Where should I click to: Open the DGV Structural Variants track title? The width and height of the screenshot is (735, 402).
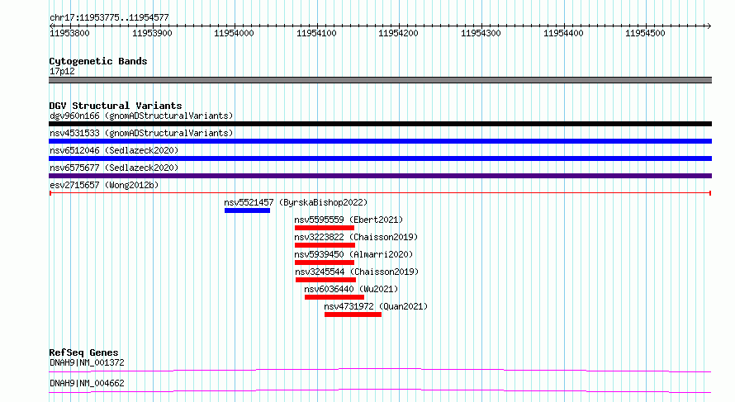tap(116, 106)
